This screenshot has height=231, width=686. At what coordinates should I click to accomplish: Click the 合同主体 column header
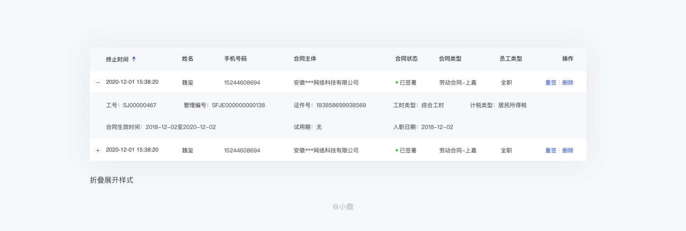point(305,59)
